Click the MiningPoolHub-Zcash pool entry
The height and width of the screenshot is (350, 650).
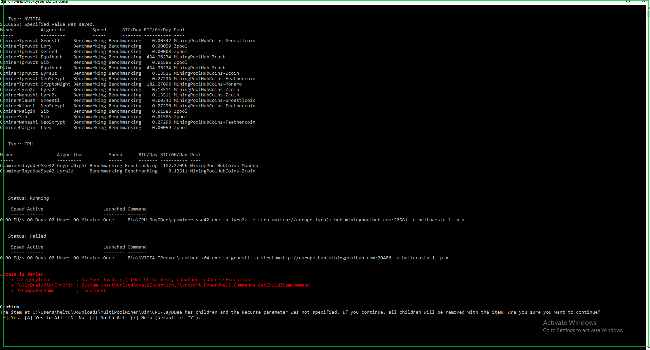point(200,57)
